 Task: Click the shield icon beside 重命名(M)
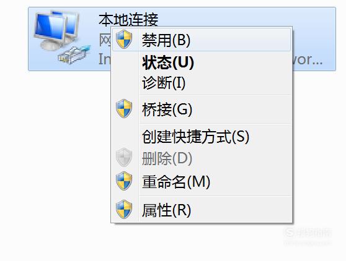[x=124, y=181]
